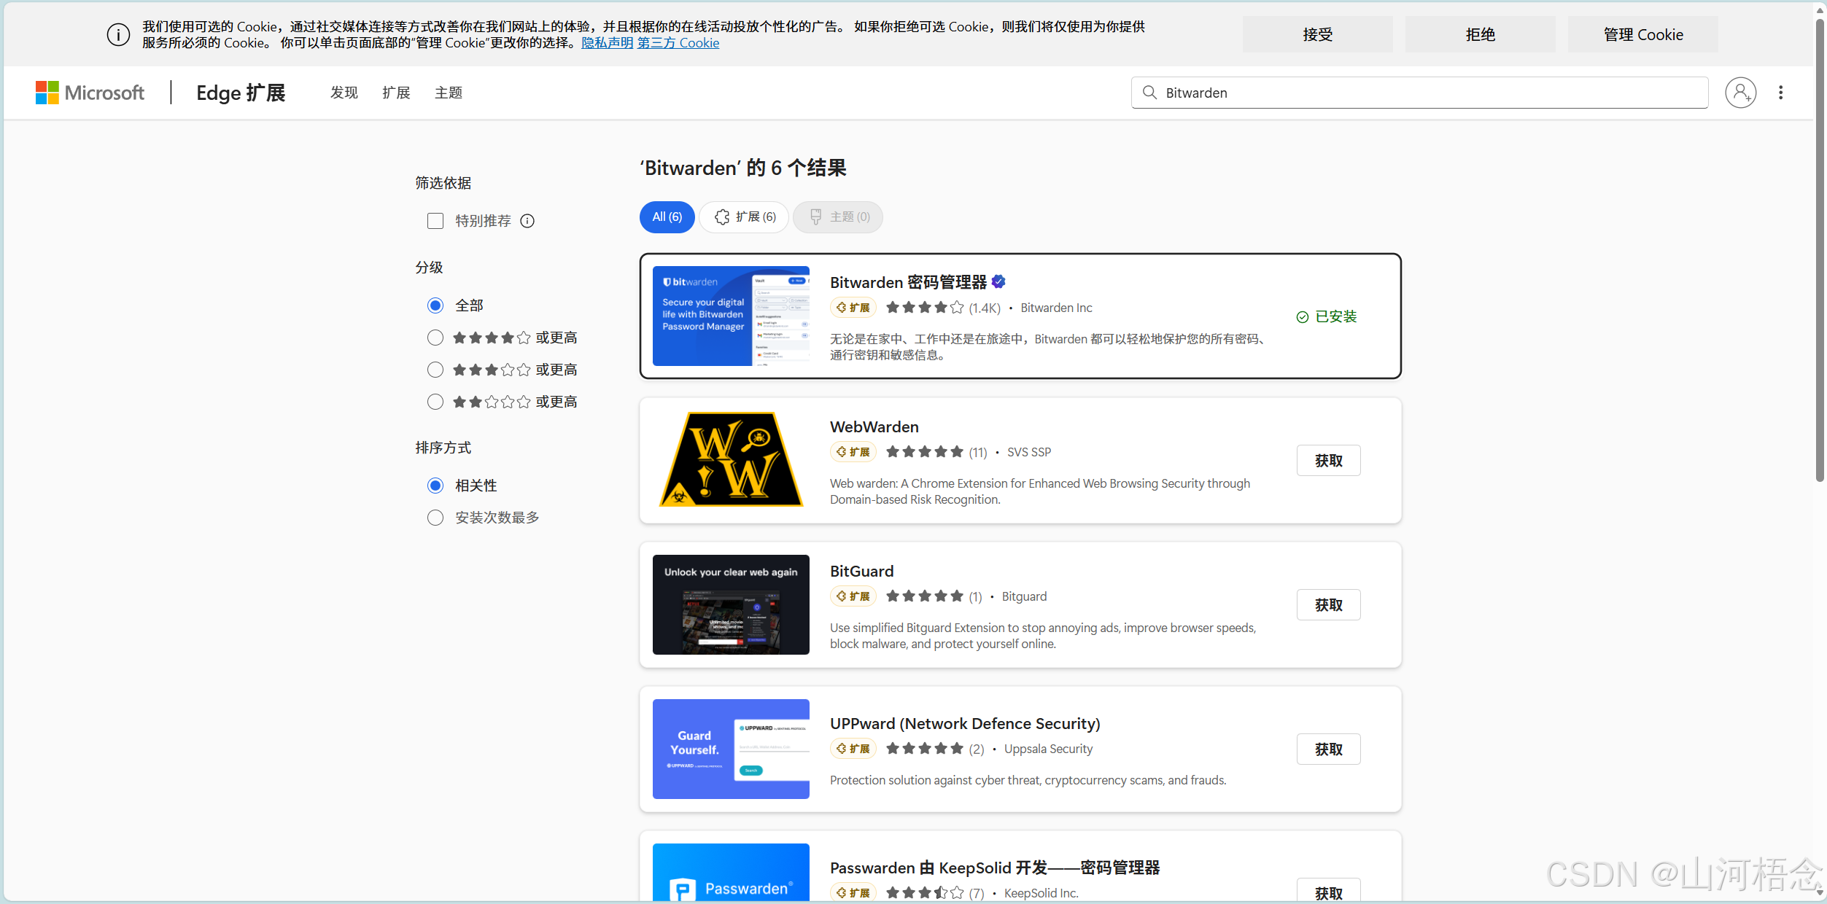Select the 全部 rating radio button
1827x904 pixels.
[x=435, y=305]
